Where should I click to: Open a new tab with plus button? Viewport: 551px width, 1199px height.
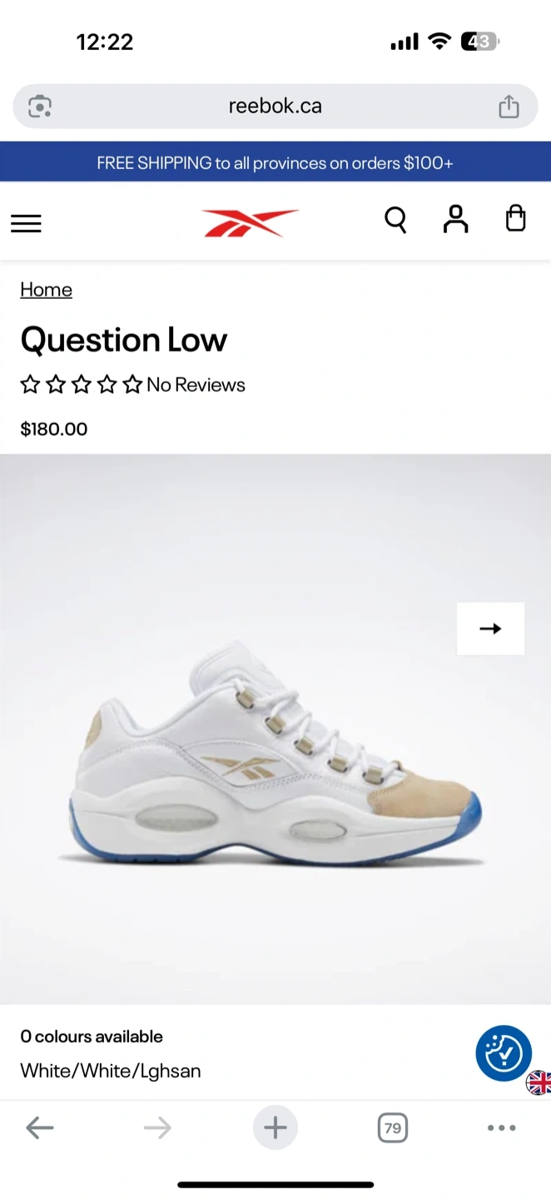point(275,1128)
